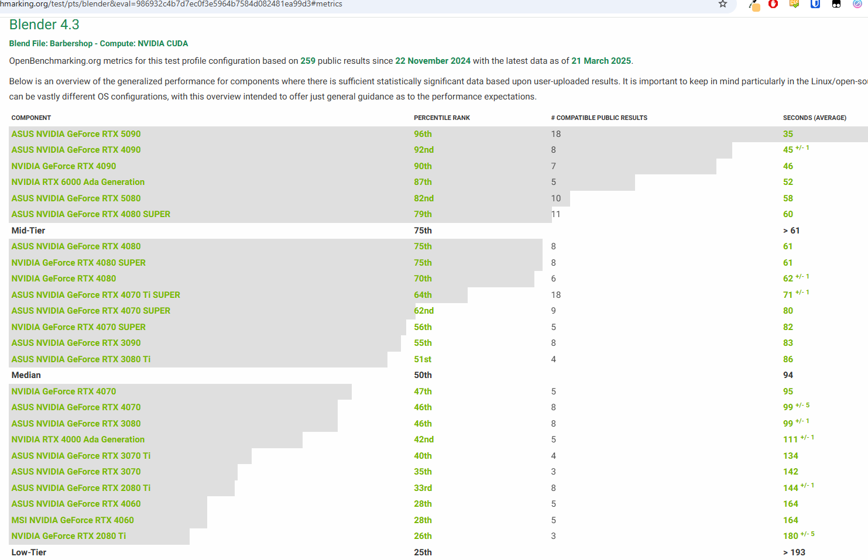The height and width of the screenshot is (560, 868).
Task: Click the '35' seconds value for RTX 5090
Action: pos(788,134)
